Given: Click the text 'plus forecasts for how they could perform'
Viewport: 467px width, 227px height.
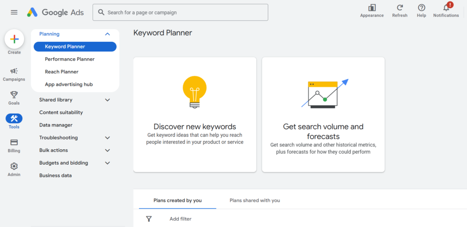Looking at the screenshot, I should coord(323,152).
